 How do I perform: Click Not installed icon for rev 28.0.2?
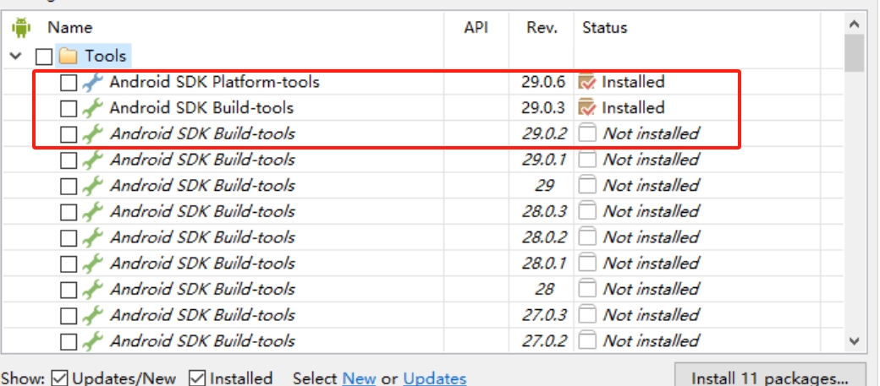click(x=587, y=237)
